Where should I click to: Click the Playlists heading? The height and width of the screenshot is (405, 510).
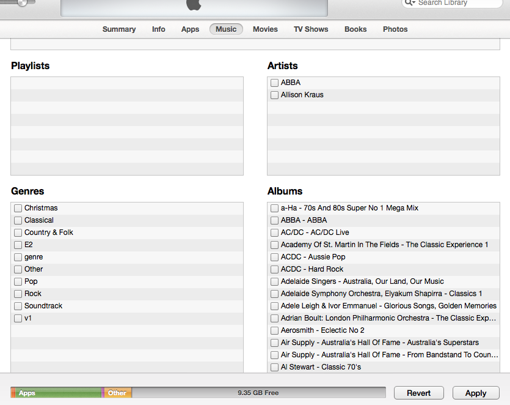(x=31, y=66)
